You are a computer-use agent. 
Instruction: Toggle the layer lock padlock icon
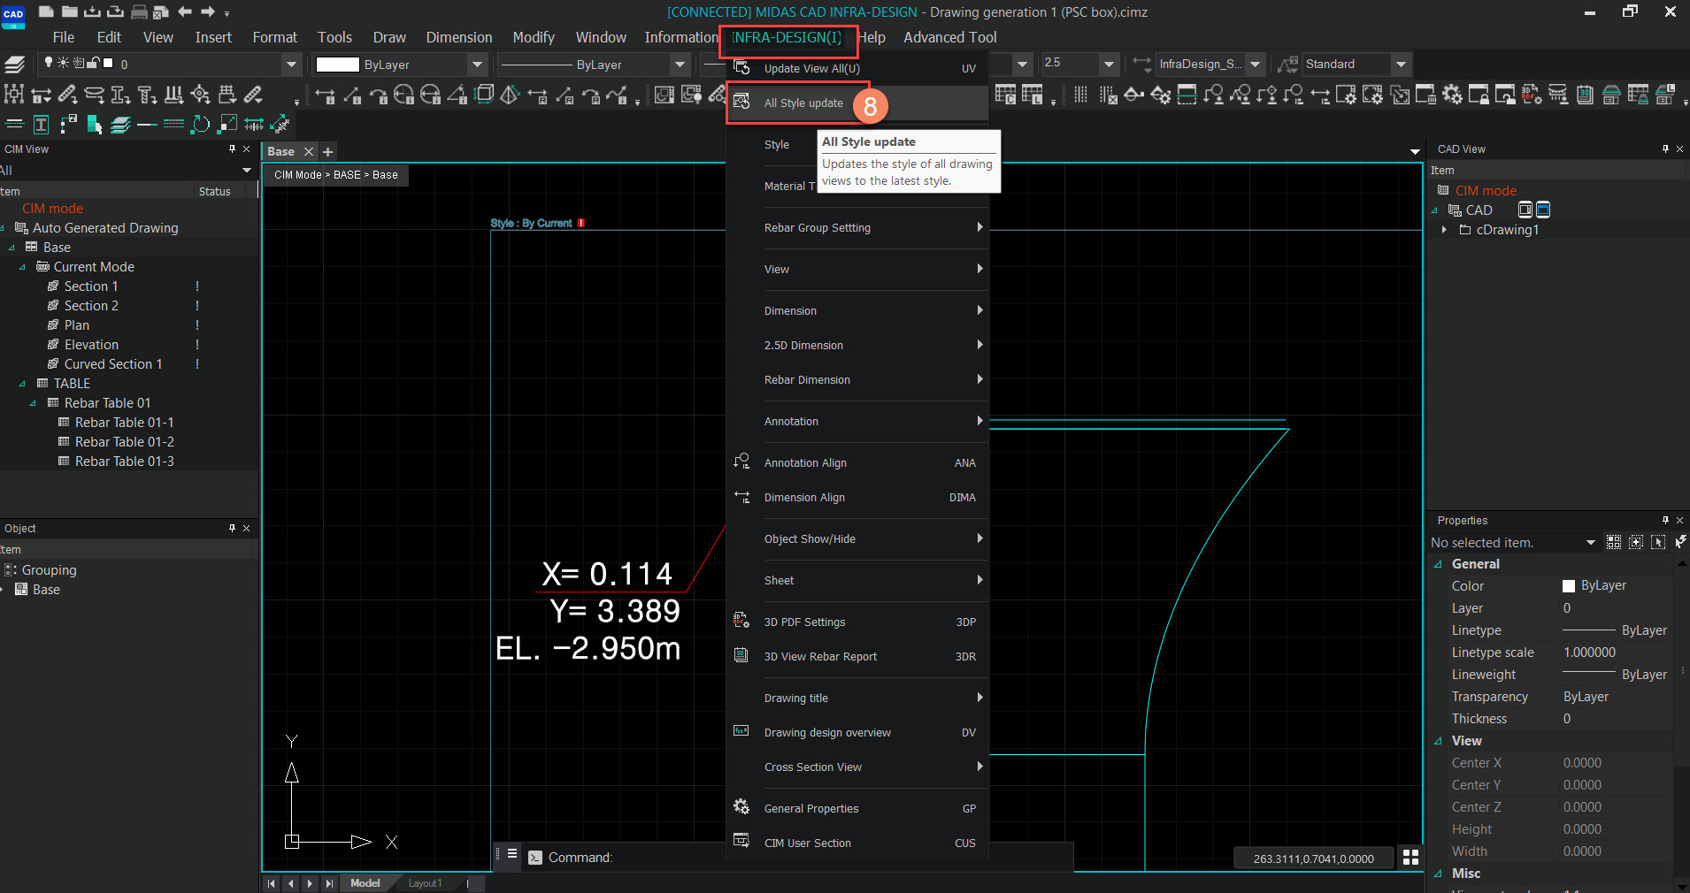(x=92, y=63)
